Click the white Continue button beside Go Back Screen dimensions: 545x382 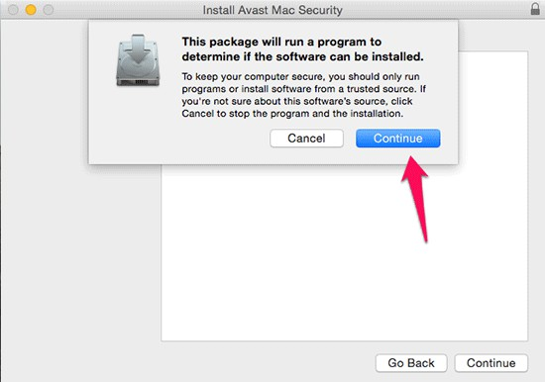coord(491,363)
